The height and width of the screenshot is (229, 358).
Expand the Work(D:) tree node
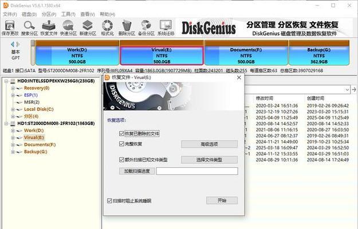[13, 131]
